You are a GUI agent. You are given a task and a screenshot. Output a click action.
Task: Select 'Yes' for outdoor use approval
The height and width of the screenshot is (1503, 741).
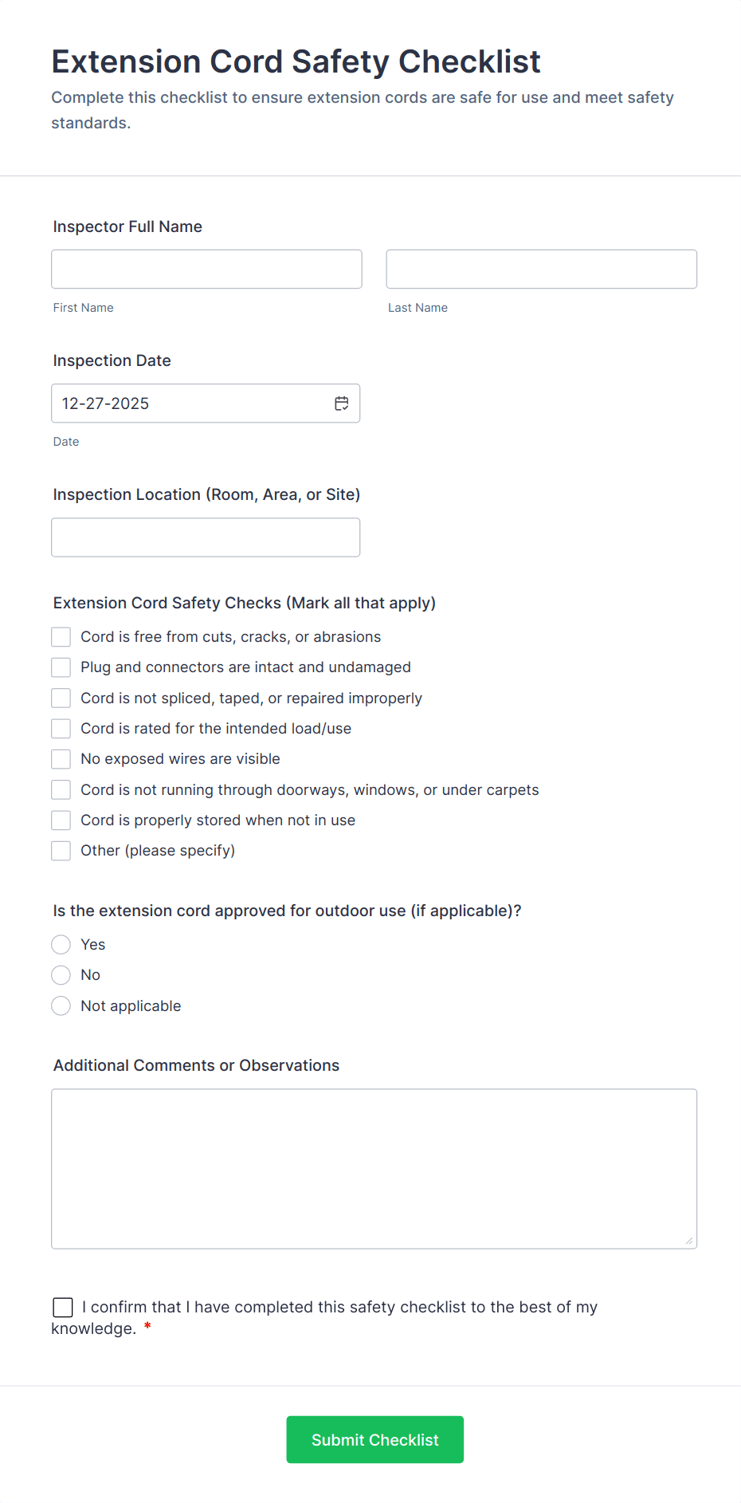61,945
